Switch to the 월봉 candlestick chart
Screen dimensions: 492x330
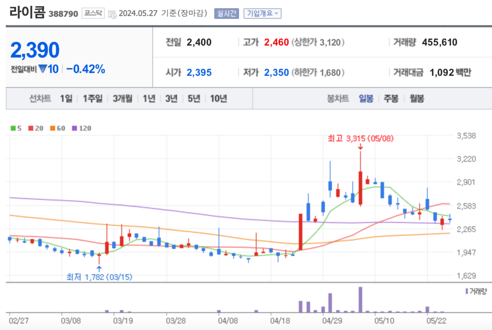[417, 99]
